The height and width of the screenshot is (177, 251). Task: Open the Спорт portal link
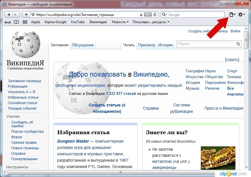232,71
